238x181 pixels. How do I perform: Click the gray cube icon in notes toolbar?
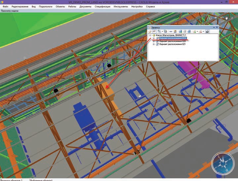(185, 31)
